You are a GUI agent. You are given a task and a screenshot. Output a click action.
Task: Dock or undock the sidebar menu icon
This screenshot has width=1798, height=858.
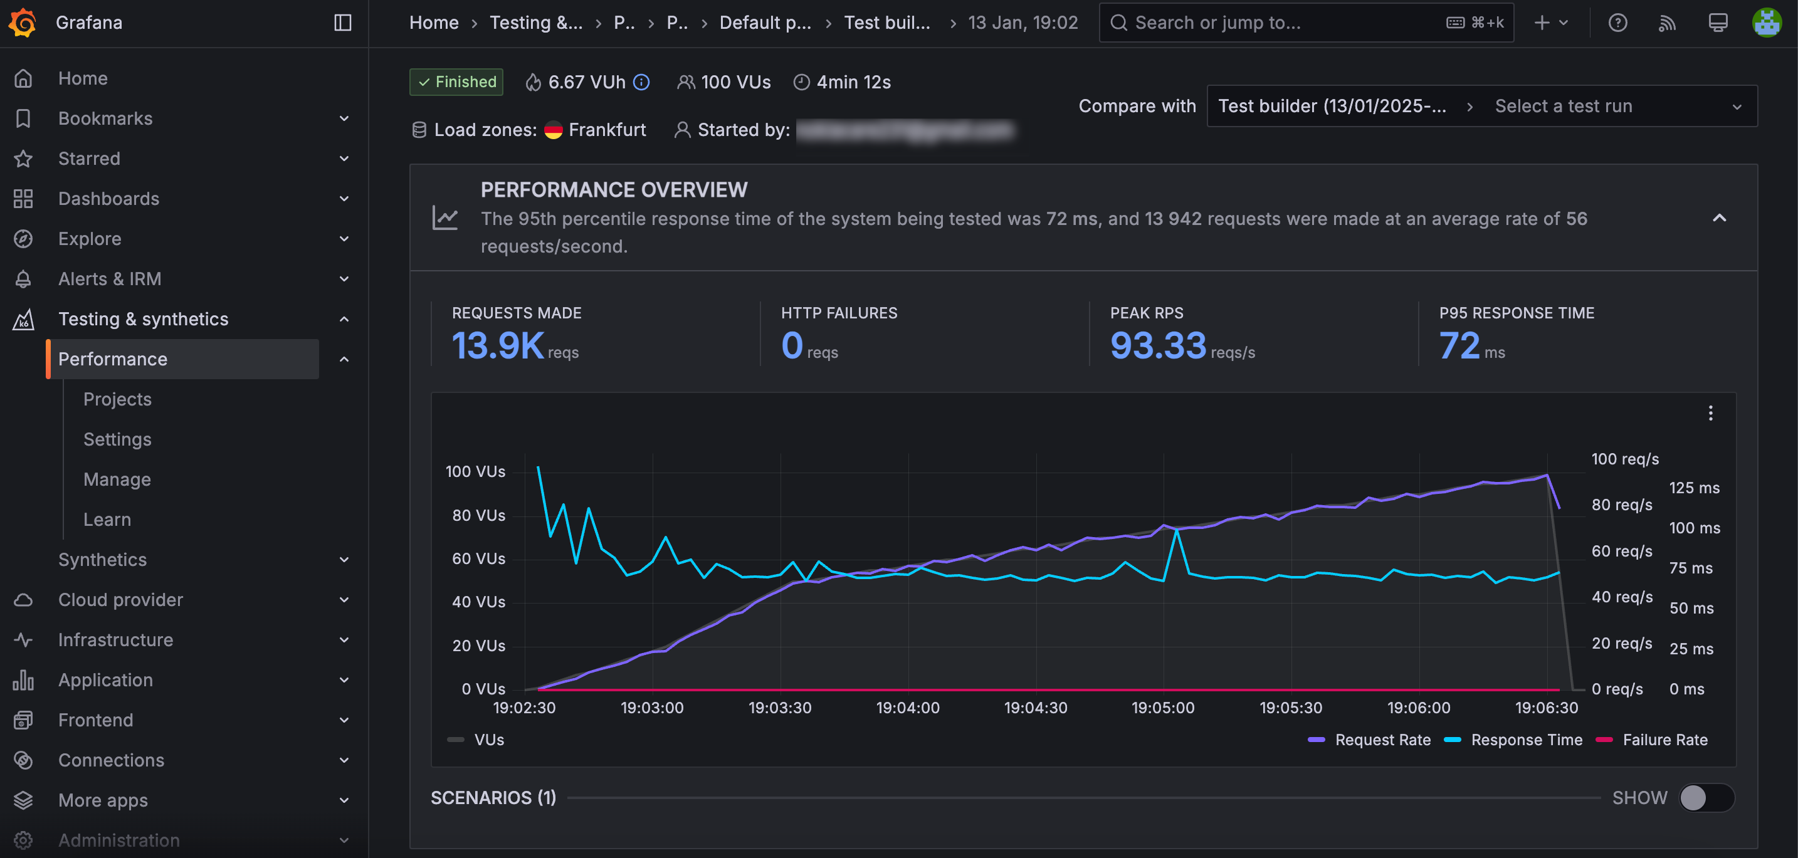point(343,23)
